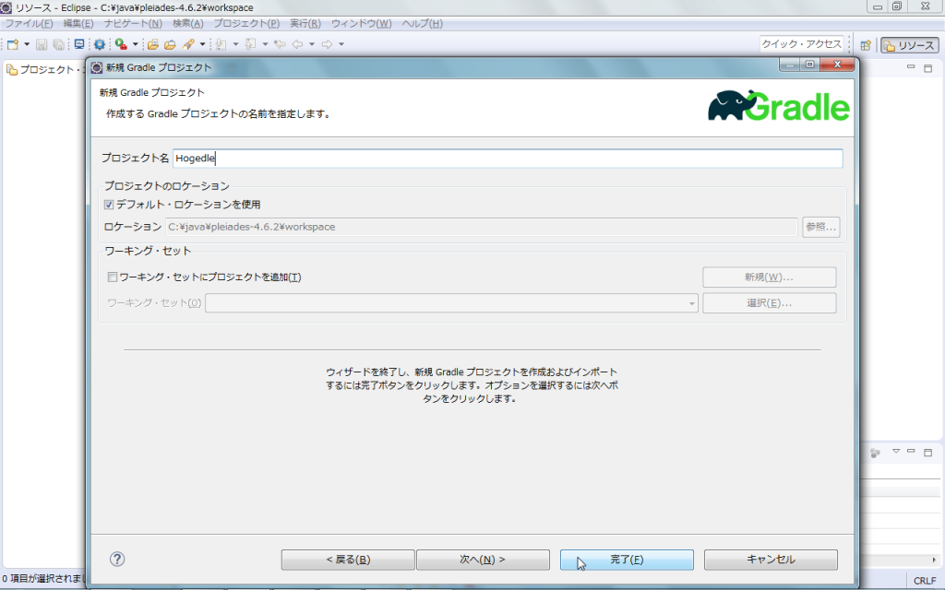Click the first open-folder type icon
This screenshot has height=590, width=945.
(153, 44)
